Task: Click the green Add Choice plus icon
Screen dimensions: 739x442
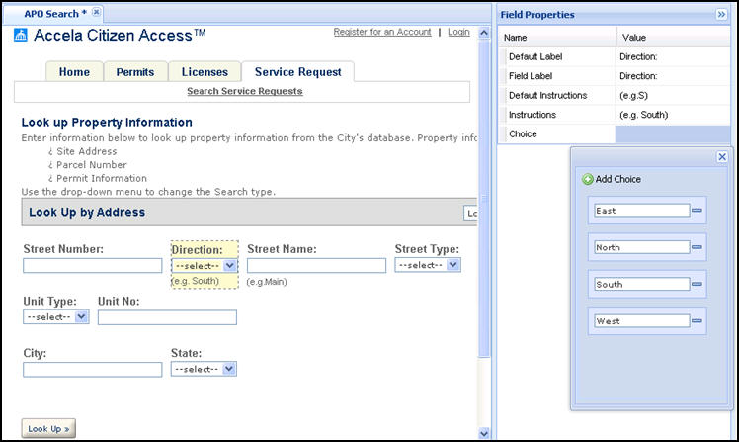Action: (588, 179)
